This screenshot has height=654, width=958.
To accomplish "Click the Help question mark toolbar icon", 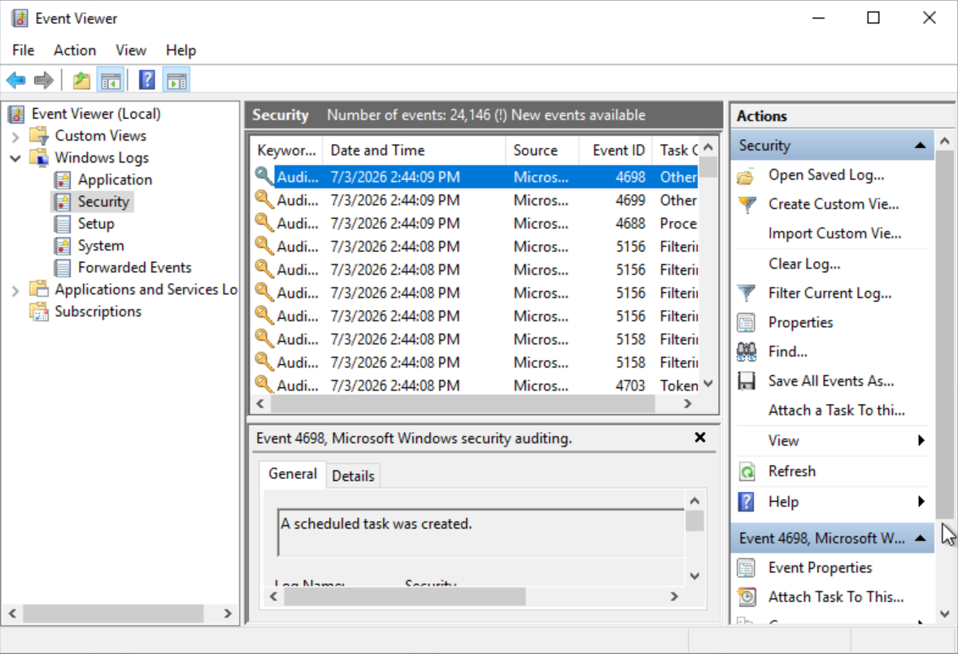I will (x=147, y=80).
